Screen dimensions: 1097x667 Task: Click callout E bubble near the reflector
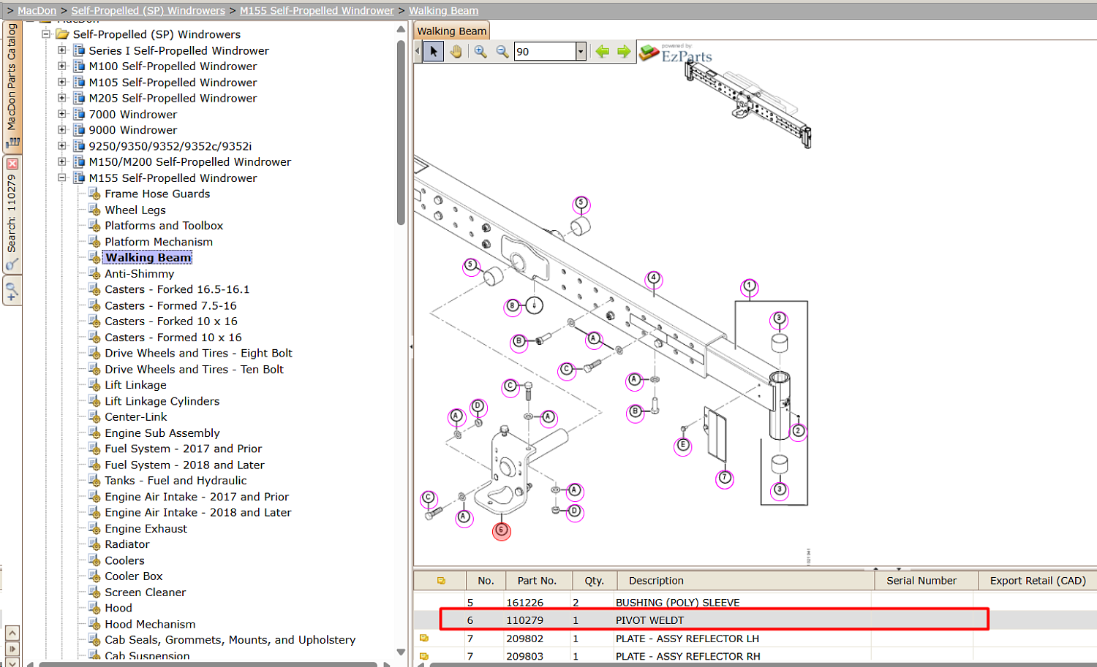tap(683, 445)
